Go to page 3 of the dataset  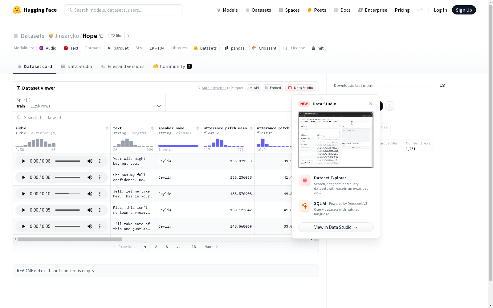pyautogui.click(x=167, y=247)
